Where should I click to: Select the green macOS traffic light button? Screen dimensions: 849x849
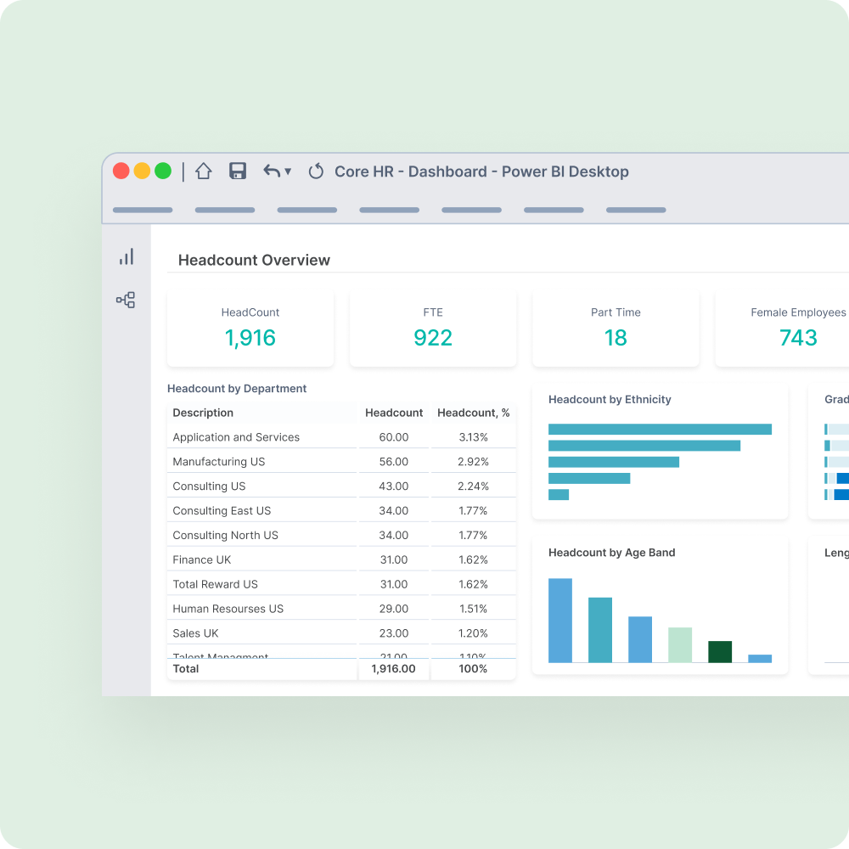click(x=162, y=170)
